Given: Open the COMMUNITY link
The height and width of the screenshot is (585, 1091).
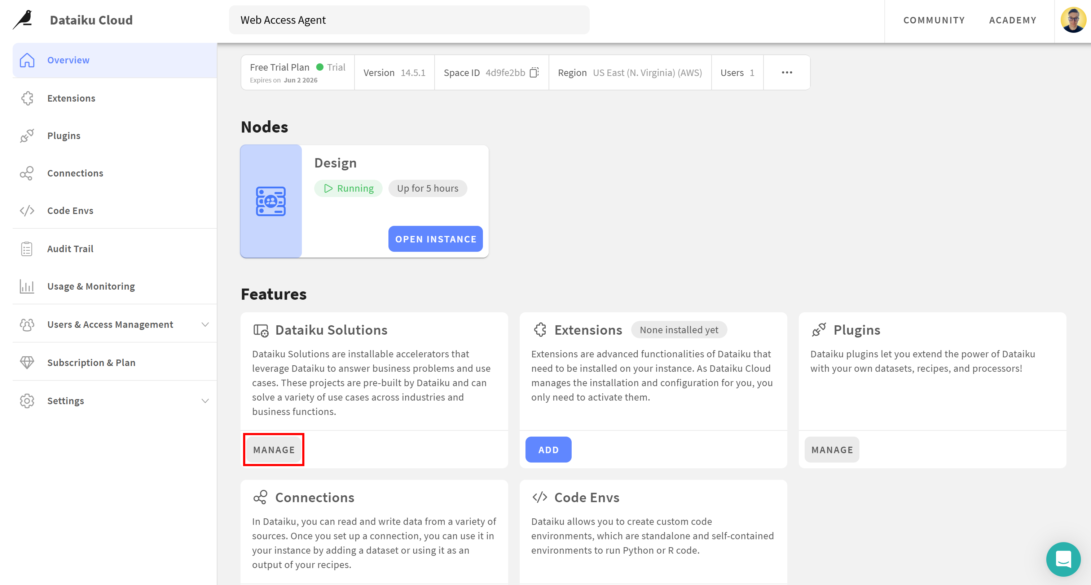Looking at the screenshot, I should pyautogui.click(x=934, y=20).
